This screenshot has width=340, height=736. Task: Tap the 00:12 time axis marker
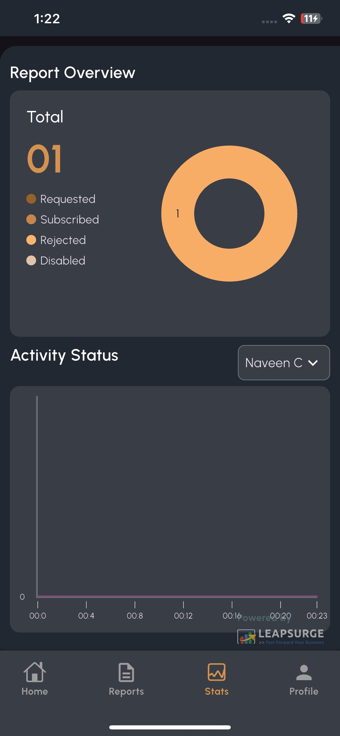[x=183, y=616]
